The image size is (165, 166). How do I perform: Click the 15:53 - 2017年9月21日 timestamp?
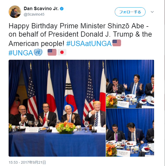(x=27, y=162)
